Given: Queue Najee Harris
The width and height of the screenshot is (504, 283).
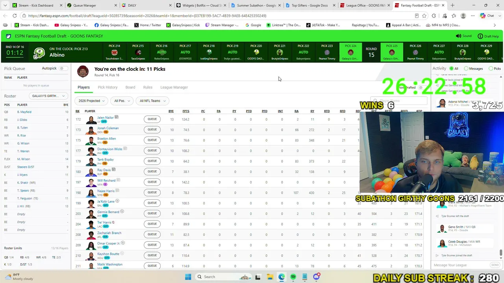Looking at the screenshot, I should pos(152,192).
